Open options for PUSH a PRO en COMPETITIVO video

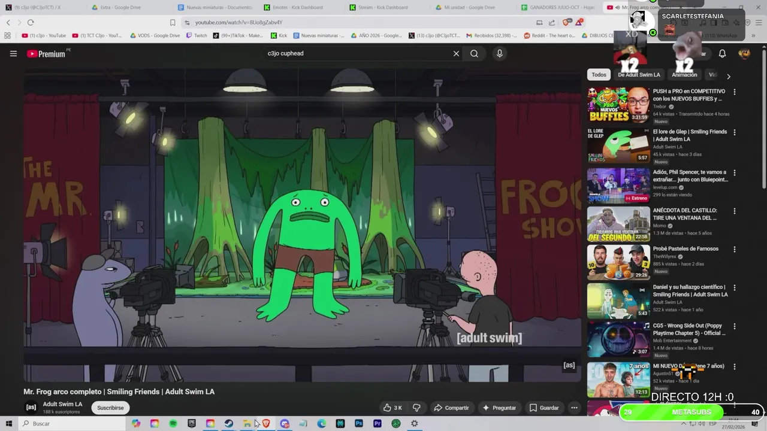[735, 92]
